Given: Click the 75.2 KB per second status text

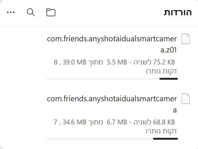Looking at the screenshot, I should click(154, 62).
